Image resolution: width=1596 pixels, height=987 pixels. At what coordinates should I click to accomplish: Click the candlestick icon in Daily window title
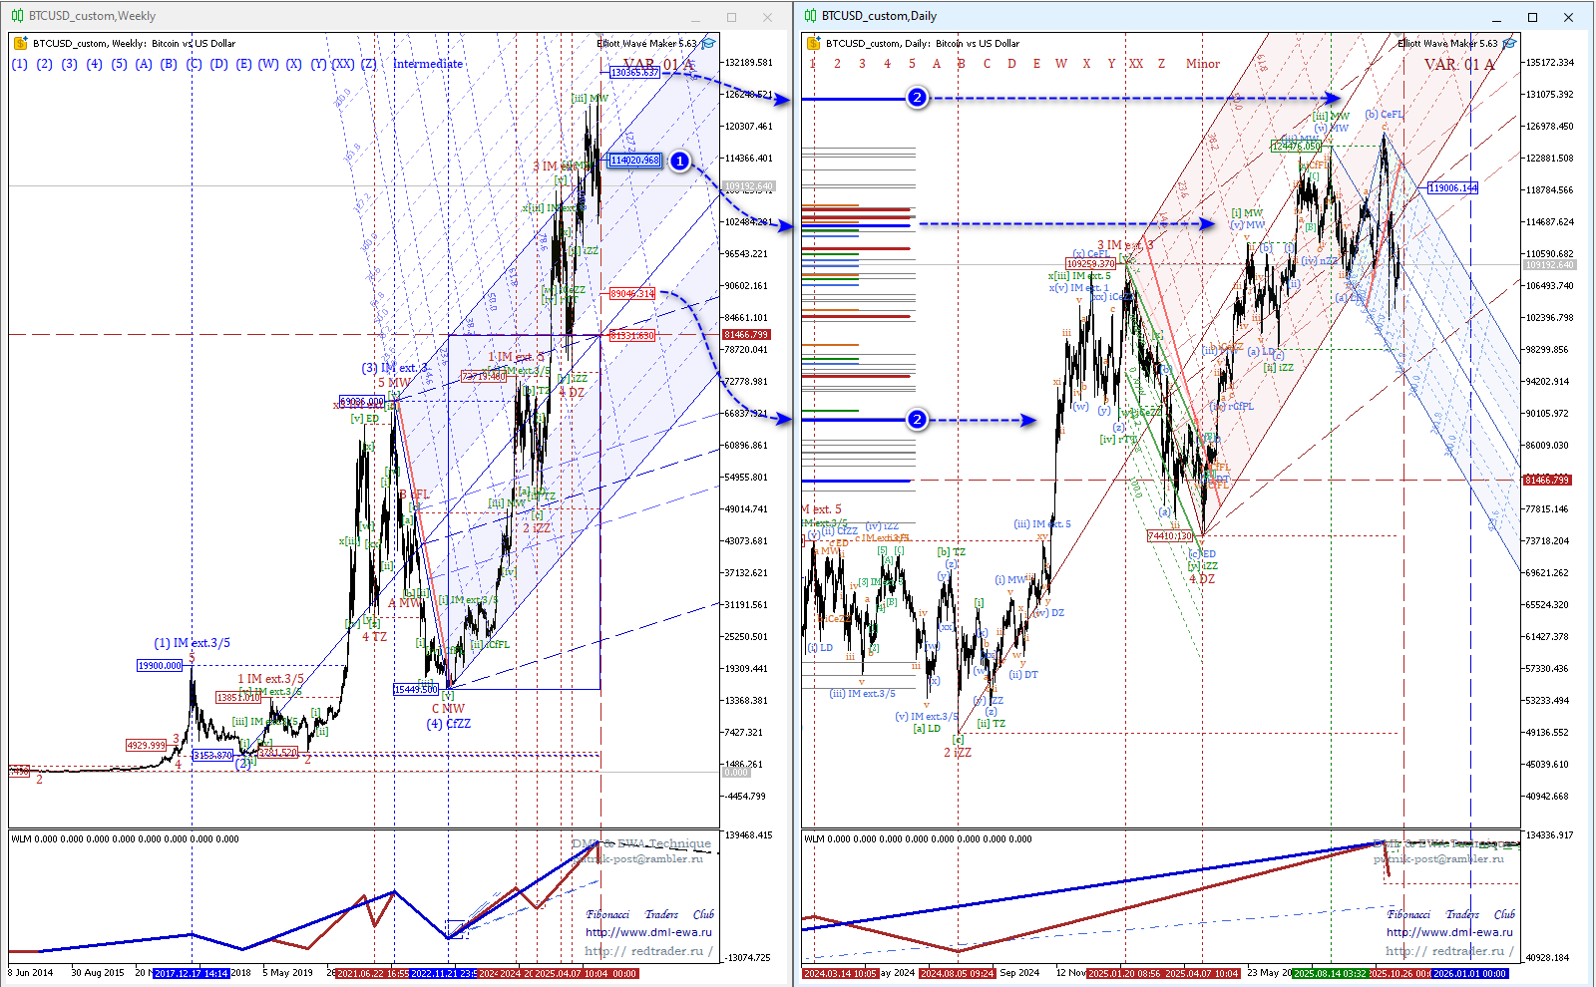pos(811,16)
